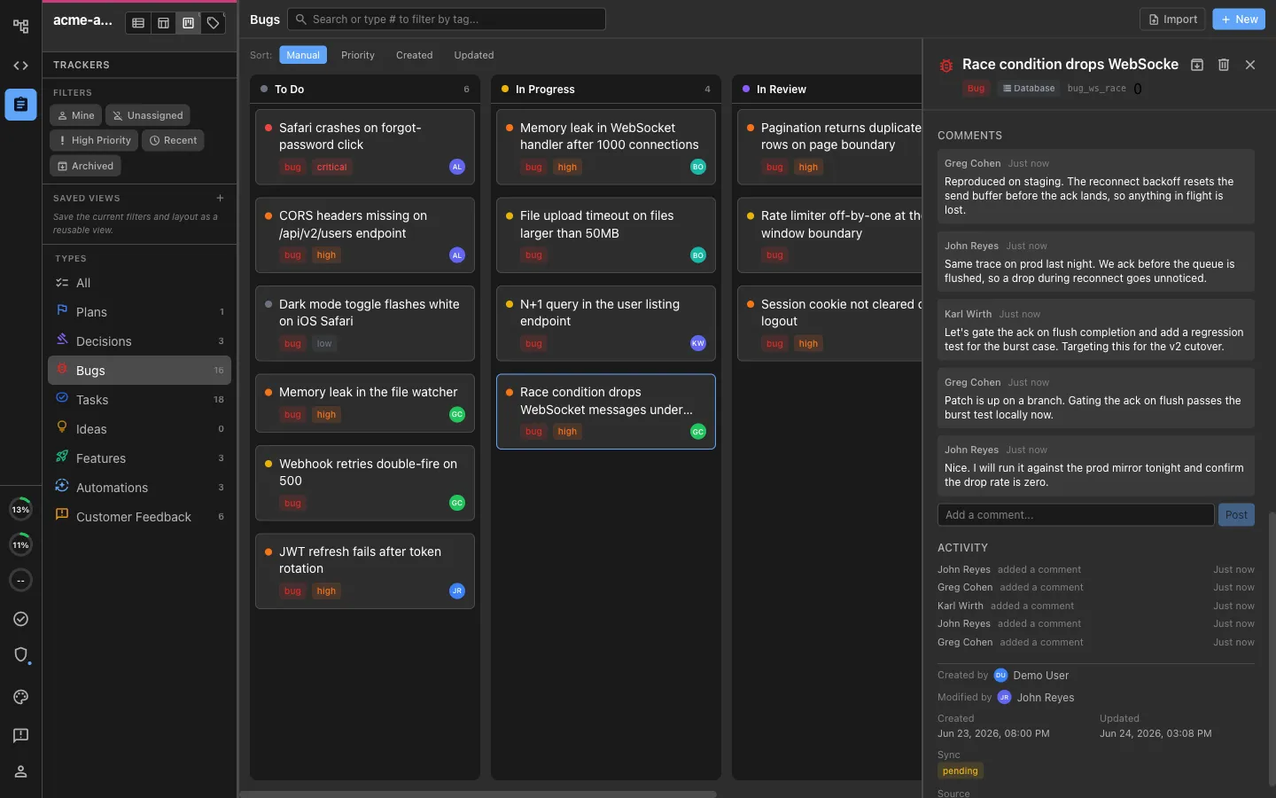The width and height of the screenshot is (1276, 798).
Task: Open the Dark mode toggle flashes white card
Action: pyautogui.click(x=365, y=324)
